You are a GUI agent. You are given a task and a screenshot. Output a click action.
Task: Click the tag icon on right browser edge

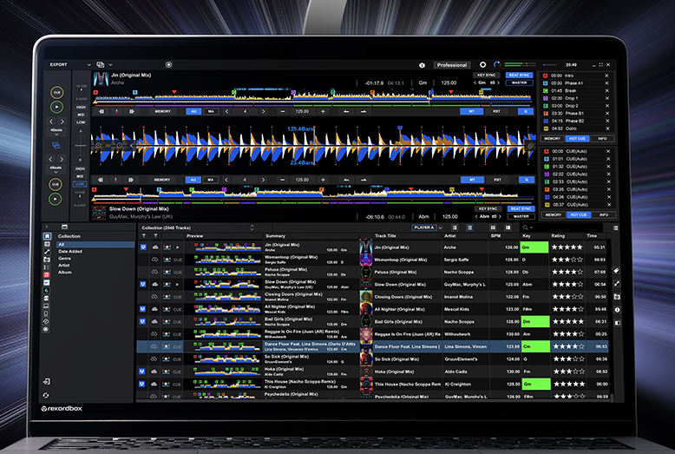(x=617, y=271)
